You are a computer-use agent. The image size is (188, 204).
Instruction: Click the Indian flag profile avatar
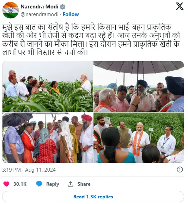pos(11,10)
